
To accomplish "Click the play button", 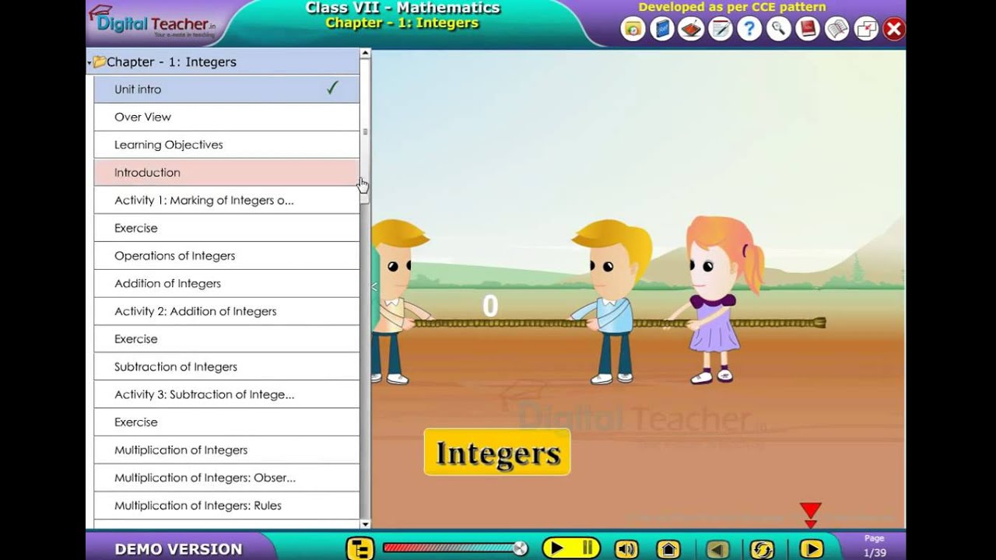I will point(556,548).
